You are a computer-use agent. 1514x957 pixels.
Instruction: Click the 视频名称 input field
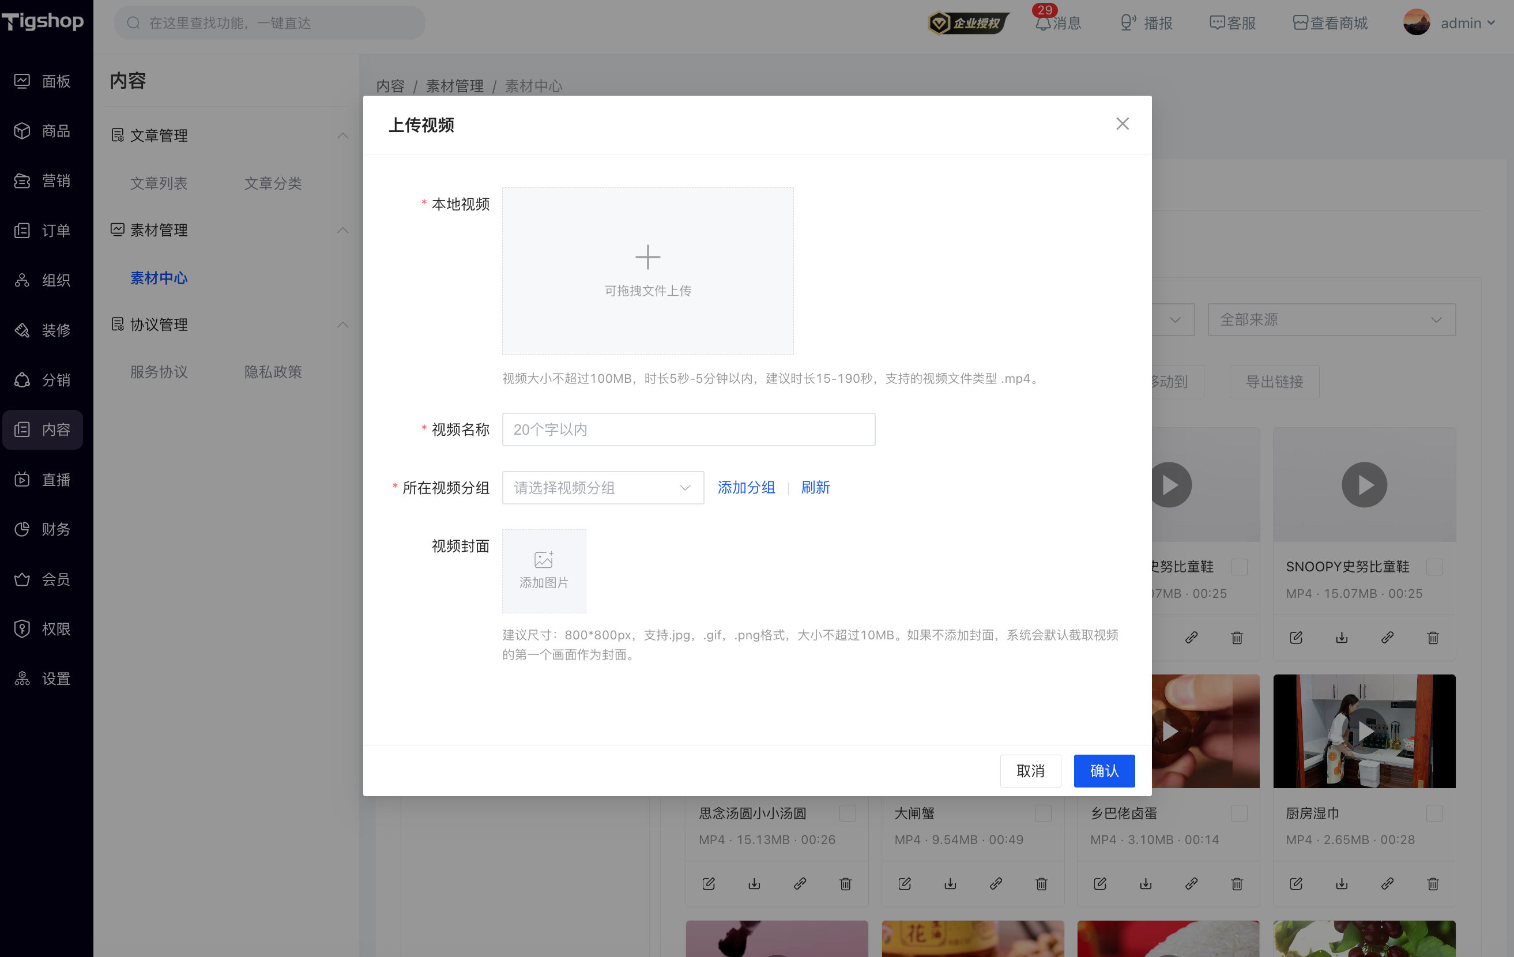tap(688, 429)
